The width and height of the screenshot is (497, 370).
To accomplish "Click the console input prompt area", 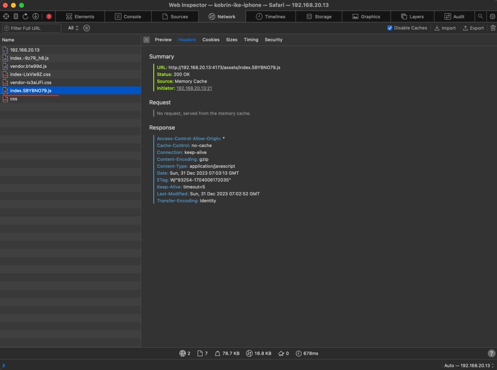I will pos(224,365).
